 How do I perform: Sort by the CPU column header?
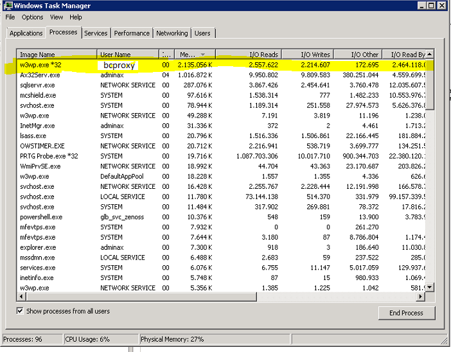[x=166, y=55]
